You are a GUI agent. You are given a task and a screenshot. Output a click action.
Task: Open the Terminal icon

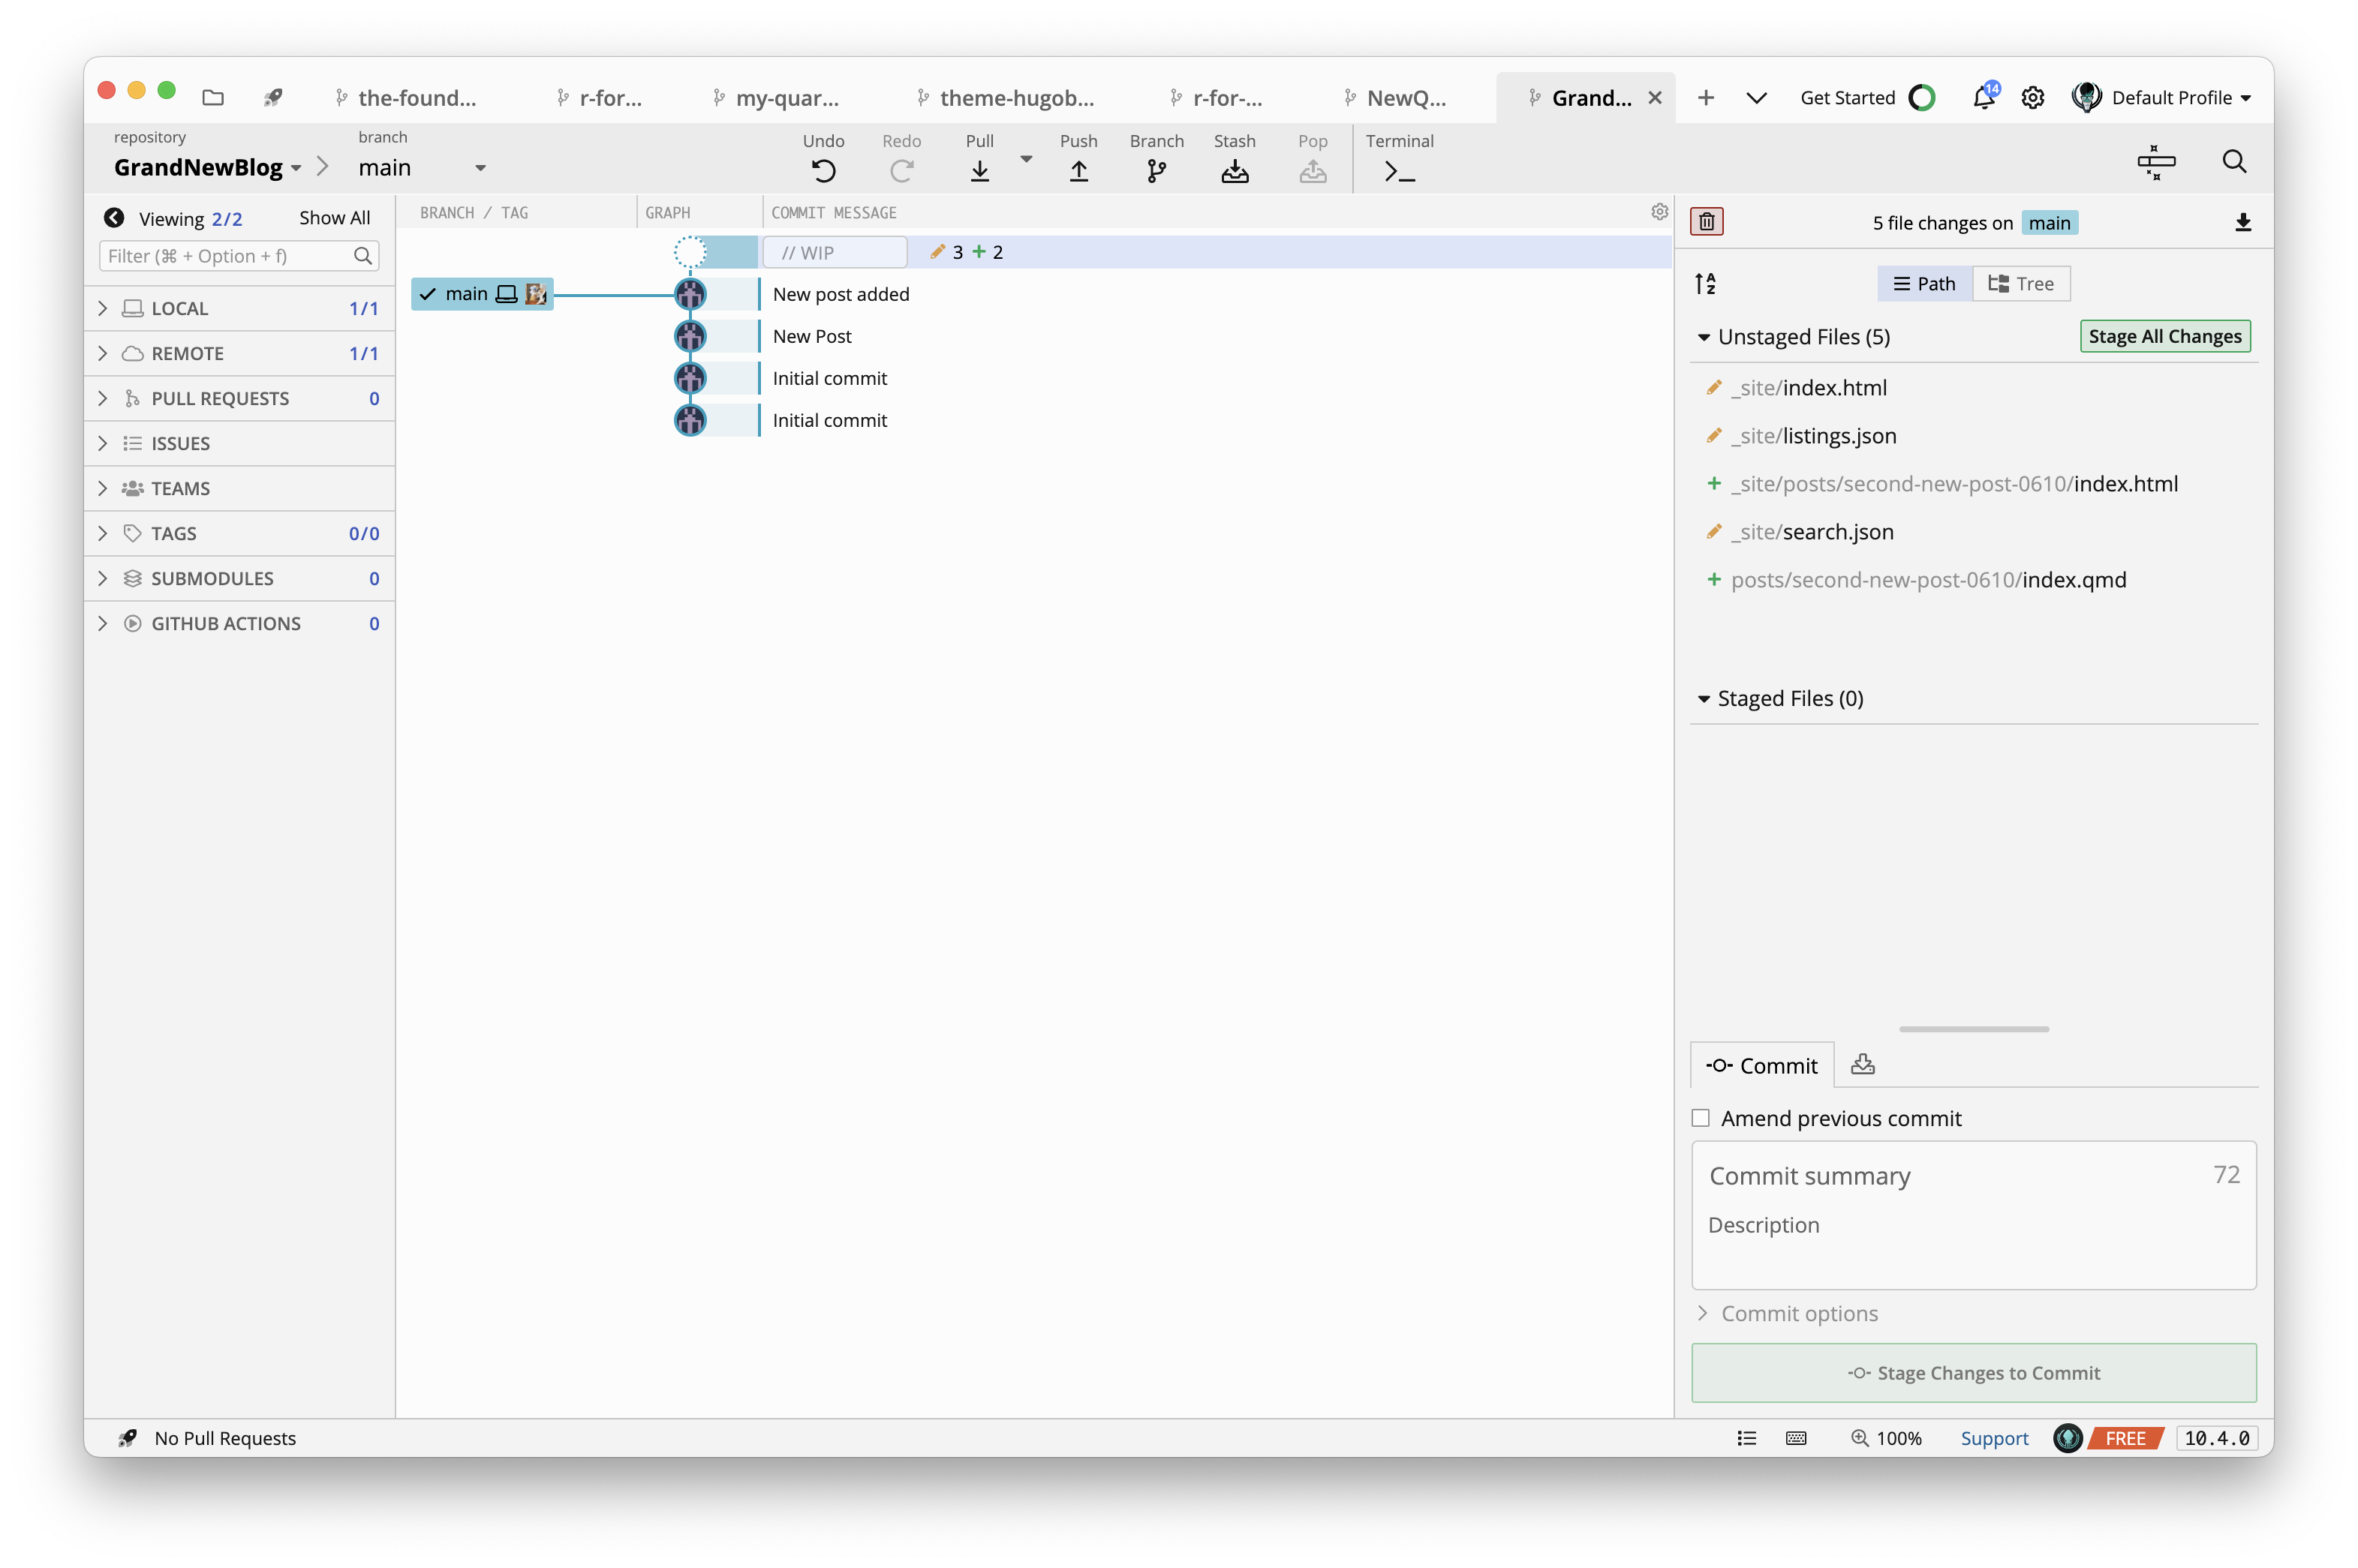tap(1399, 172)
